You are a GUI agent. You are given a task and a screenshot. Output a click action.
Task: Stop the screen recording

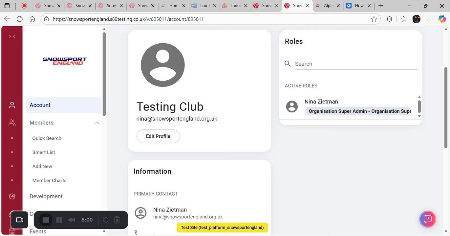point(46,220)
